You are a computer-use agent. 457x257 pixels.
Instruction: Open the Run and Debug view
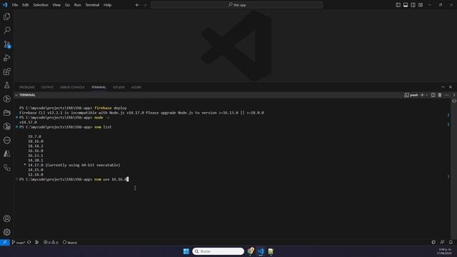6,58
